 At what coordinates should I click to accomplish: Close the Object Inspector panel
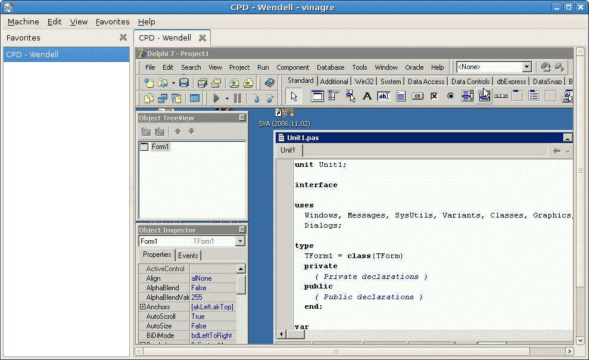(x=242, y=229)
